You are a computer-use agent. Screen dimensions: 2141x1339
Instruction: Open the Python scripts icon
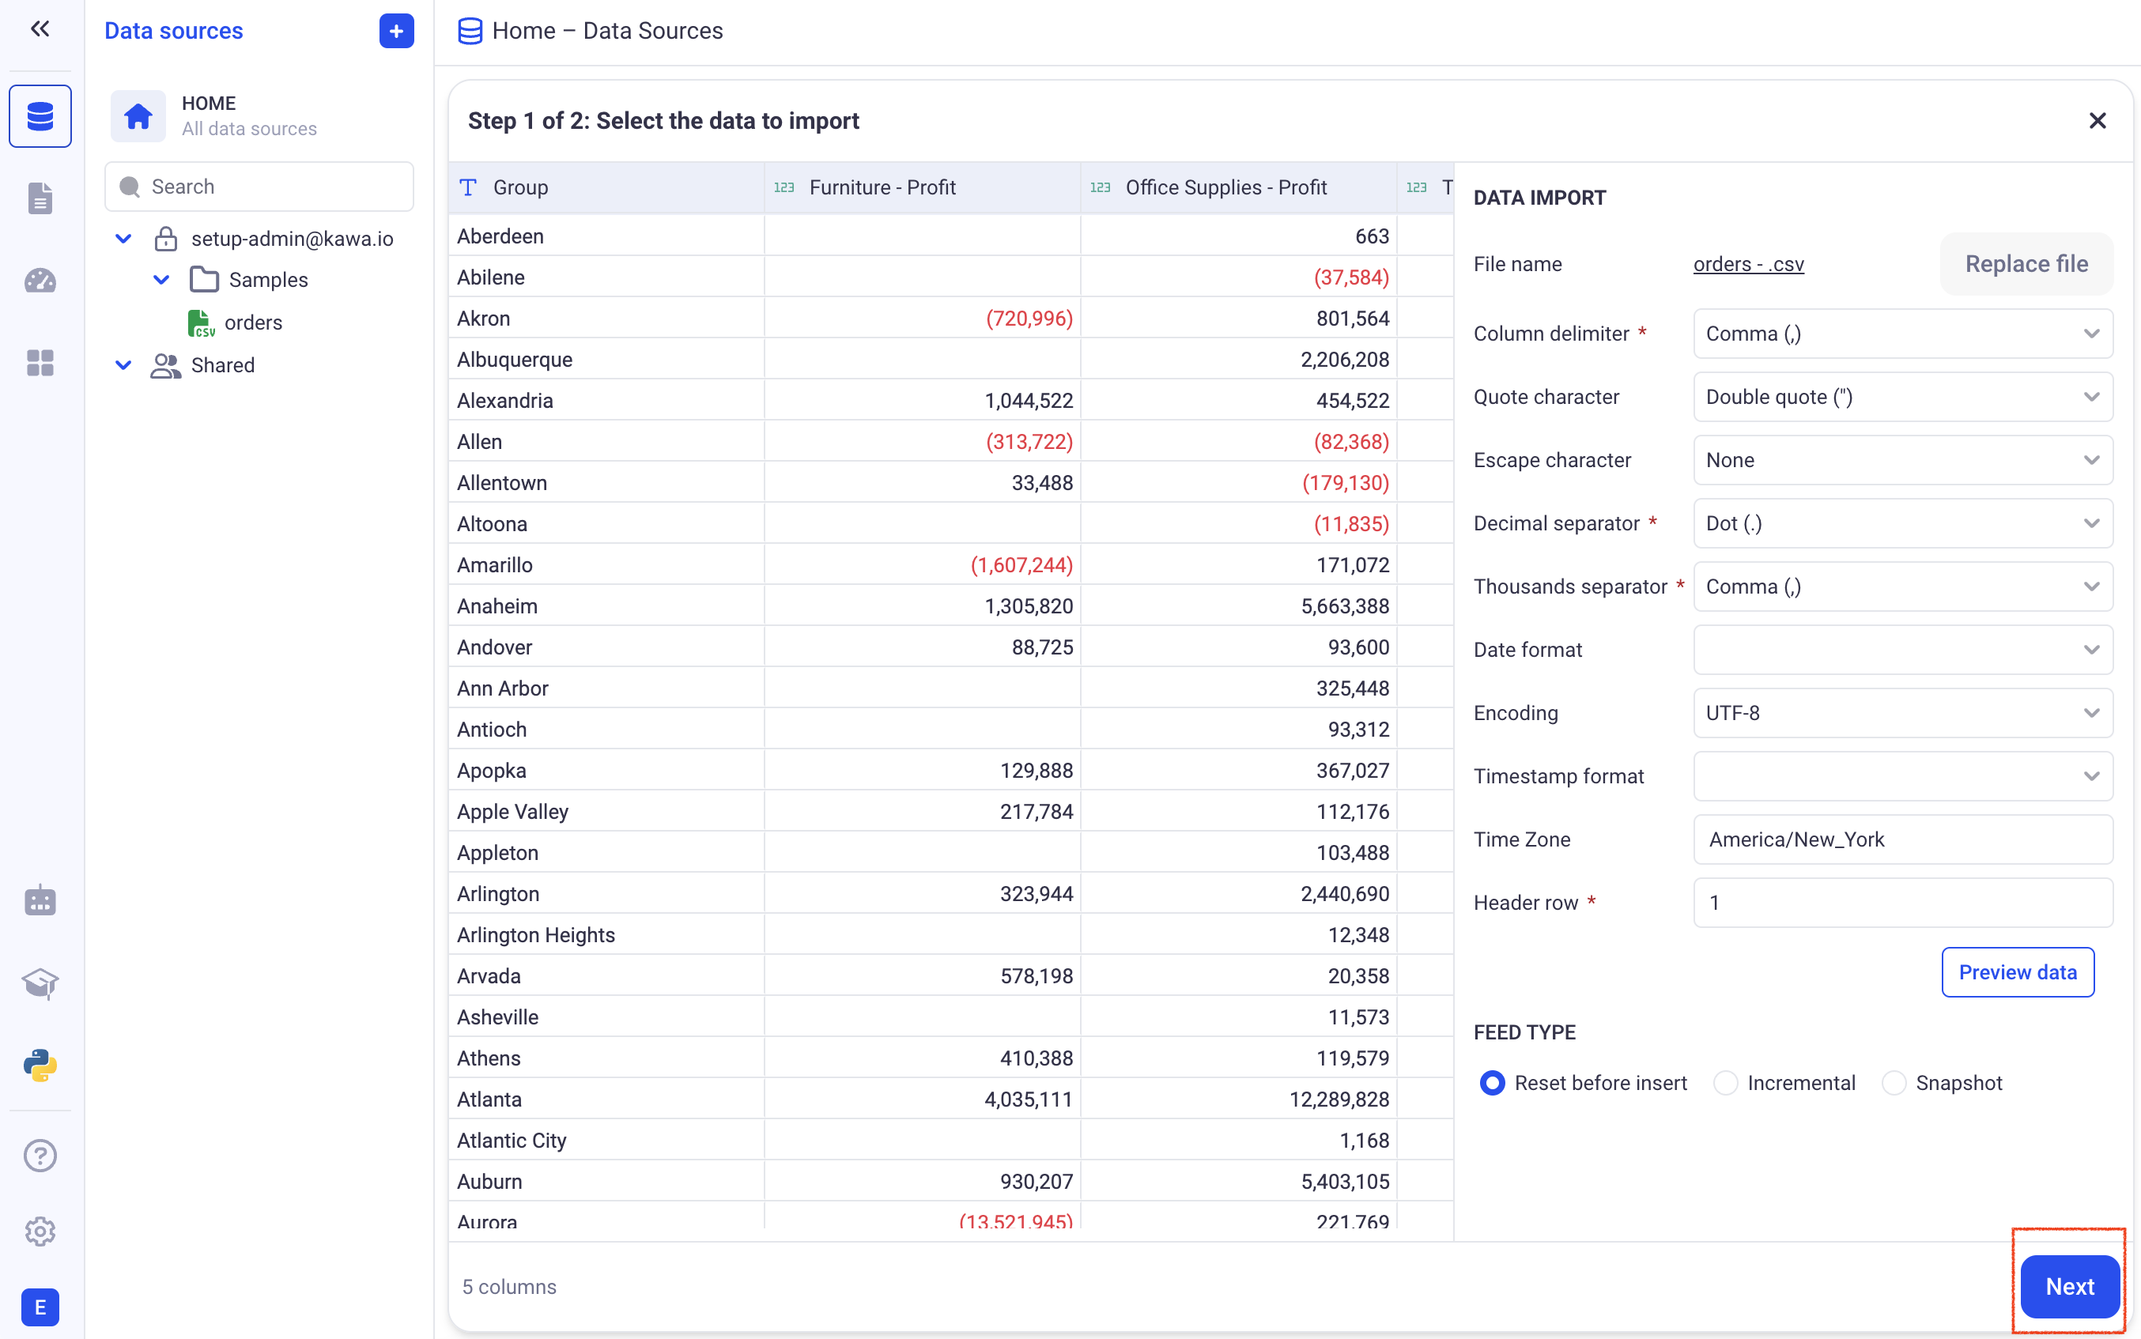[x=40, y=1066]
